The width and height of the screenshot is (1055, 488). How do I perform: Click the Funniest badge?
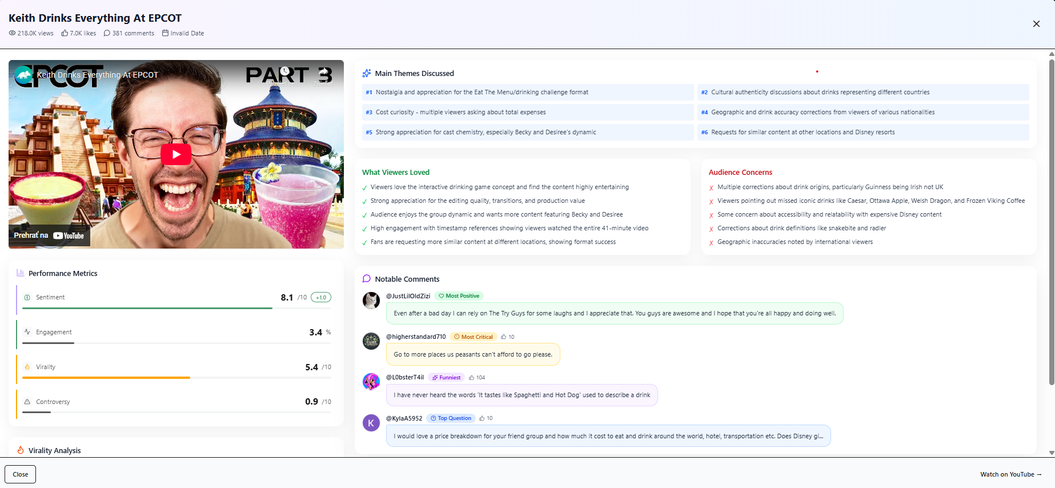(x=446, y=378)
